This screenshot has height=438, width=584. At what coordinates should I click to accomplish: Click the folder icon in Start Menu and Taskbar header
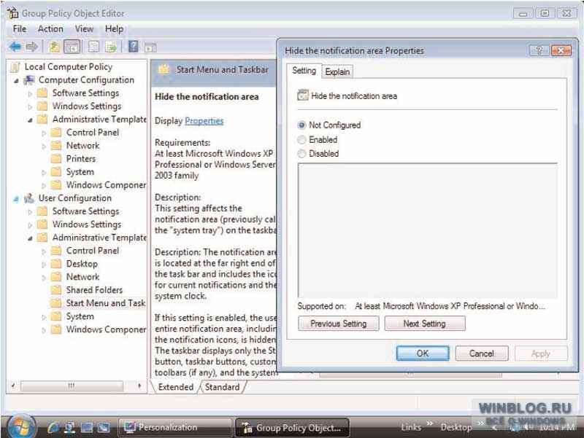(x=164, y=69)
